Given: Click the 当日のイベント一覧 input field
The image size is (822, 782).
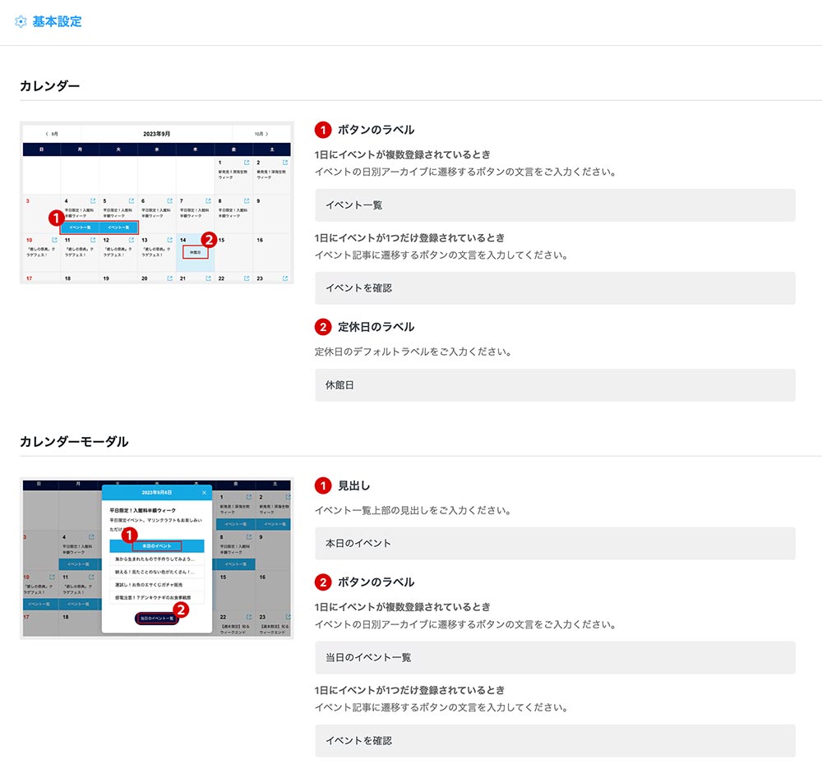Looking at the screenshot, I should 555,658.
